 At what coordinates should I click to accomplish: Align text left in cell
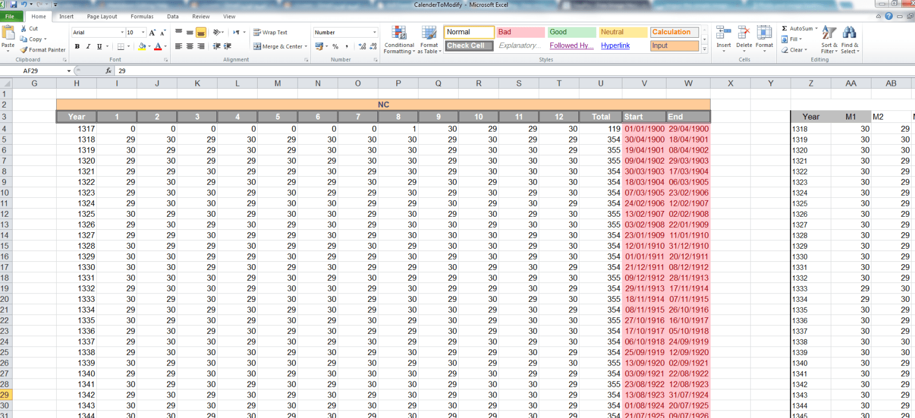click(x=179, y=46)
